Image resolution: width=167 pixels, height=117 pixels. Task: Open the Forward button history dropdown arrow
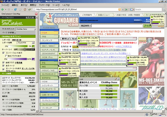click(12, 9)
